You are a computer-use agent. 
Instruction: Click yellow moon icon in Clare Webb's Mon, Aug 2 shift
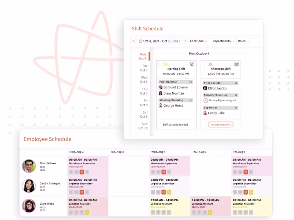point(87,212)
